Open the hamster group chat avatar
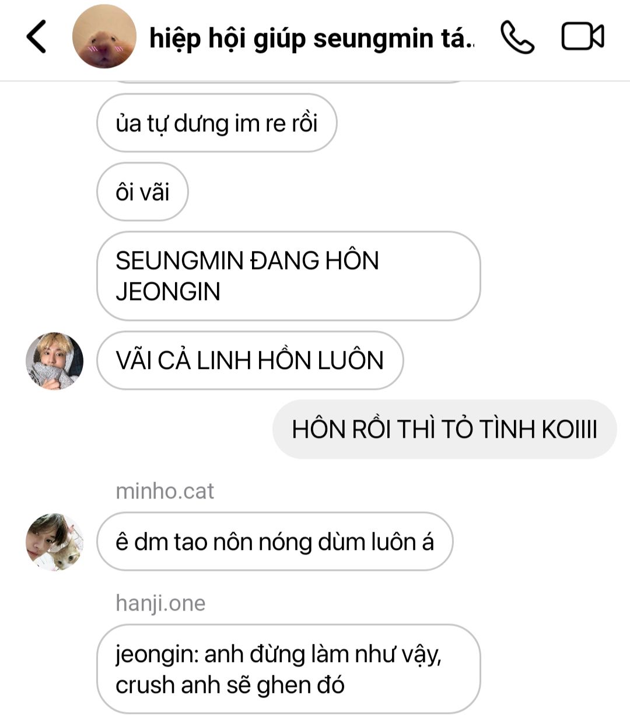Screen dimensions: 630x721 (x=104, y=37)
